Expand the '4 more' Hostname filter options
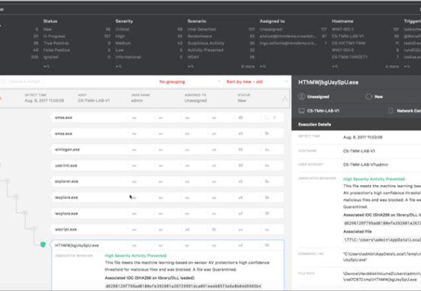This screenshot has width=421, height=291. pos(392,66)
